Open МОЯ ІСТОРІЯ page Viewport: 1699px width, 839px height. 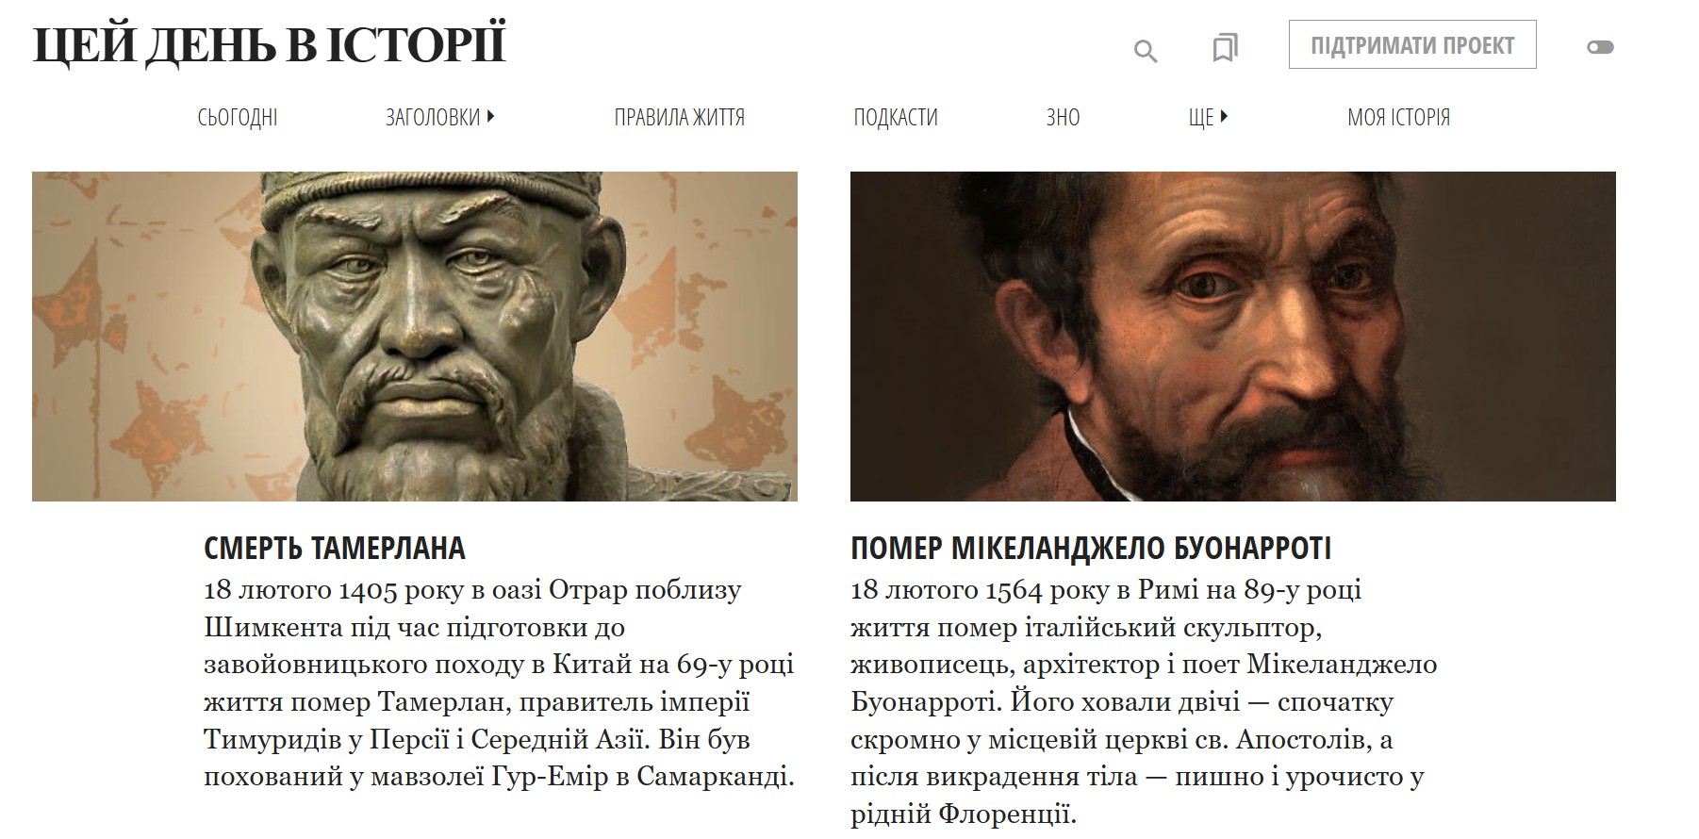point(1398,118)
